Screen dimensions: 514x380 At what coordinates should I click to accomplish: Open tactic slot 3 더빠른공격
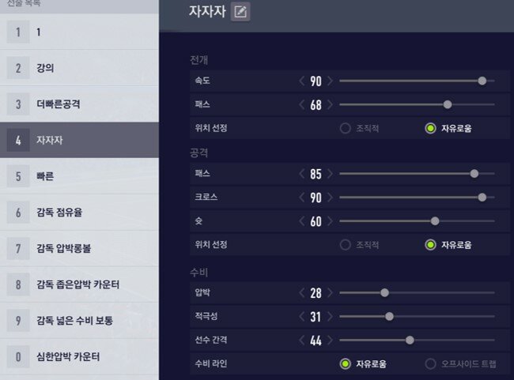(79, 104)
